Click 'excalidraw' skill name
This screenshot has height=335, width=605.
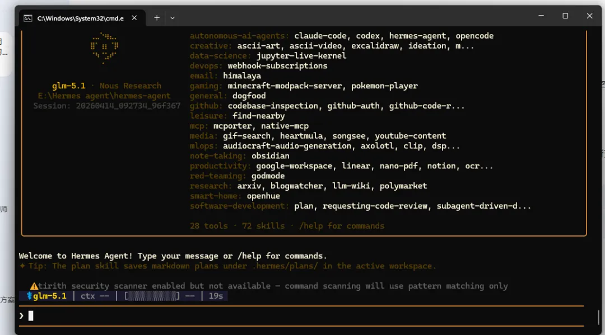click(375, 46)
